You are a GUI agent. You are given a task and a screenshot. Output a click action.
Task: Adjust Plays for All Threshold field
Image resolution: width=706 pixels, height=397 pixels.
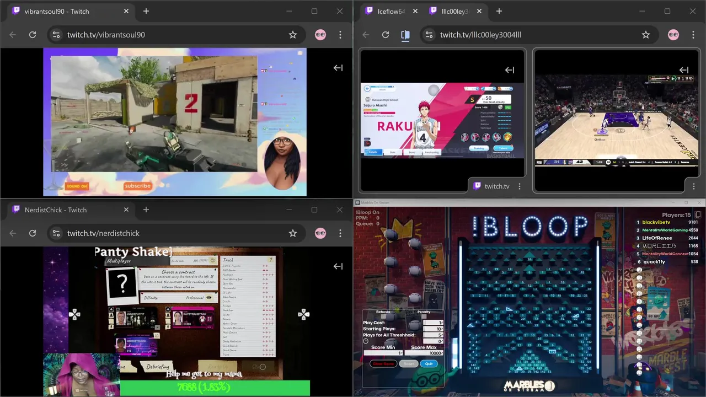(434, 335)
